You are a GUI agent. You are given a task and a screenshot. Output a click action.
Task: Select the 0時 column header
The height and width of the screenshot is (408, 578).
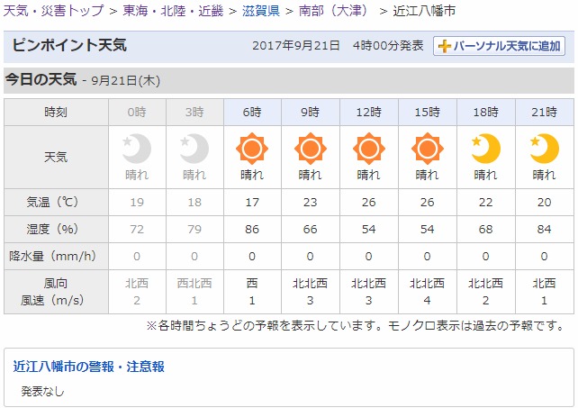137,112
